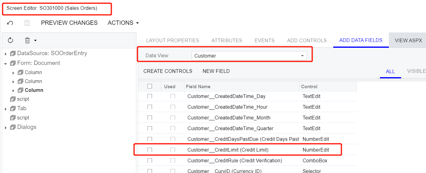
Task: Open the View ASPX tab
Action: pyautogui.click(x=408, y=40)
